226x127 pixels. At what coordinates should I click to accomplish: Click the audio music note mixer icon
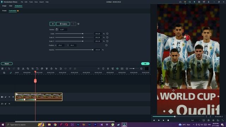[x=113, y=69]
